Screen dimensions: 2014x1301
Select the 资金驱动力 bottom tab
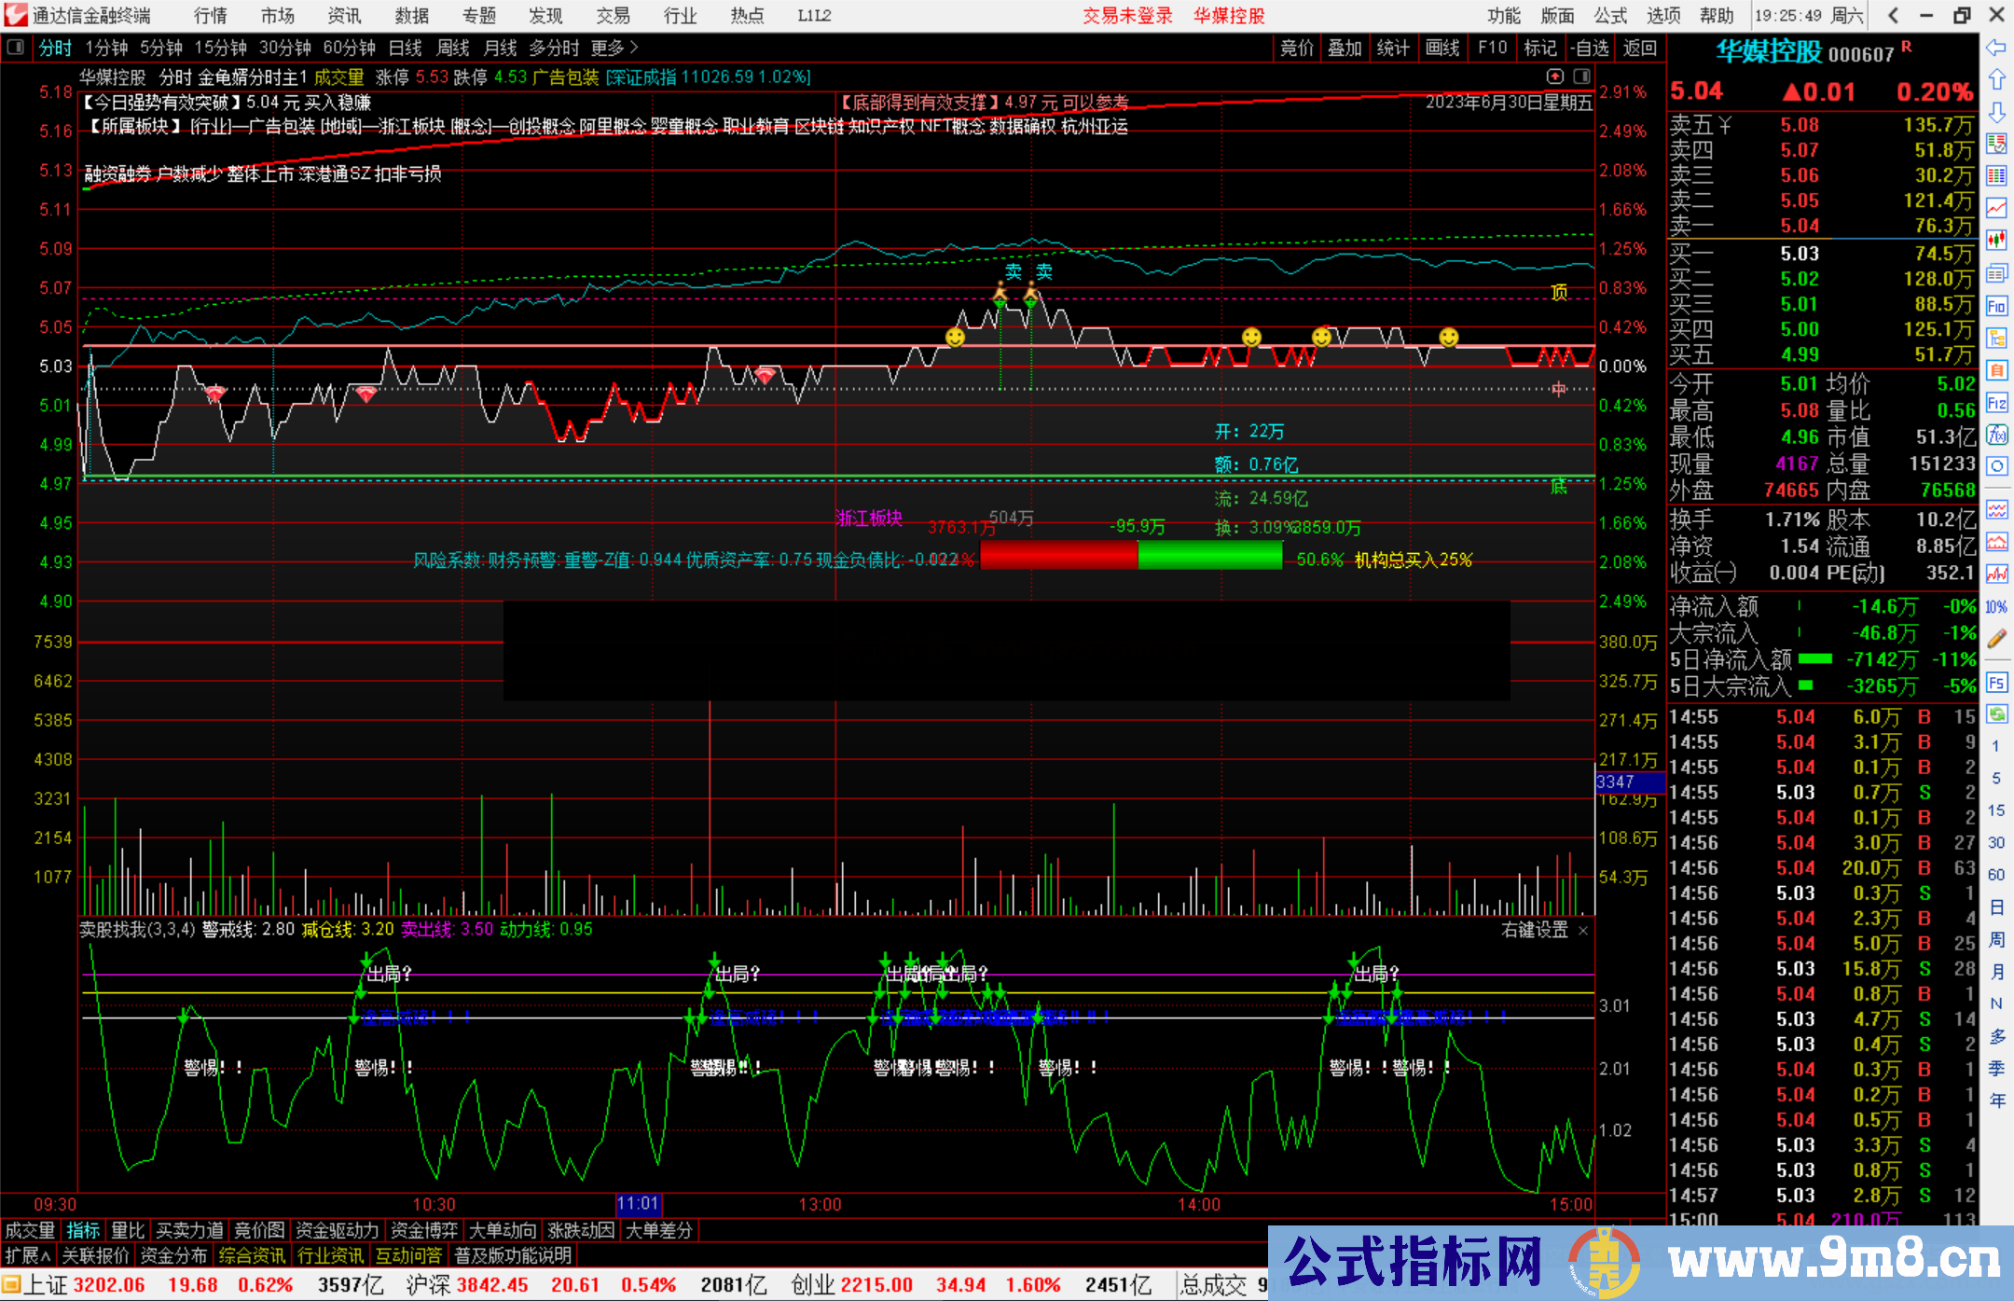click(x=338, y=1231)
